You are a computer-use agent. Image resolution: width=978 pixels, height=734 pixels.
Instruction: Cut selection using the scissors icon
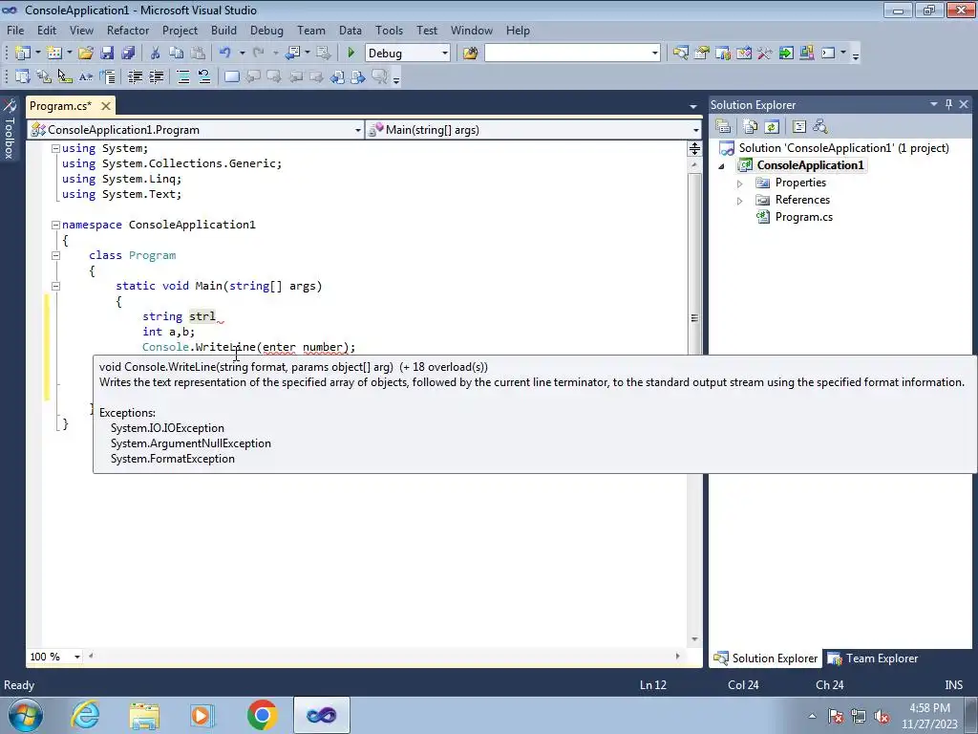pos(155,54)
